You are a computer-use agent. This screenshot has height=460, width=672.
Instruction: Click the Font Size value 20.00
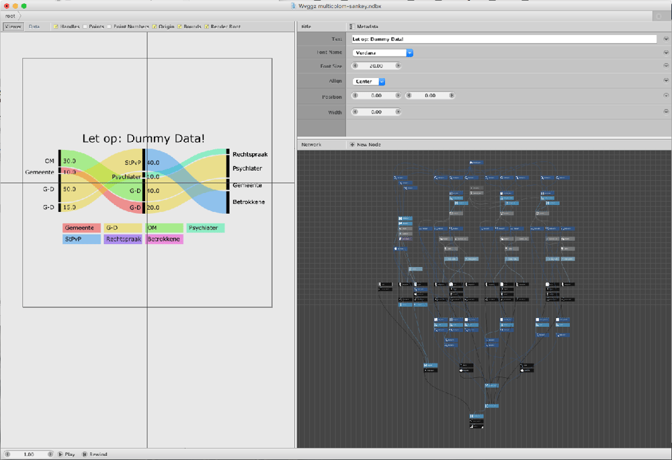pyautogui.click(x=376, y=66)
